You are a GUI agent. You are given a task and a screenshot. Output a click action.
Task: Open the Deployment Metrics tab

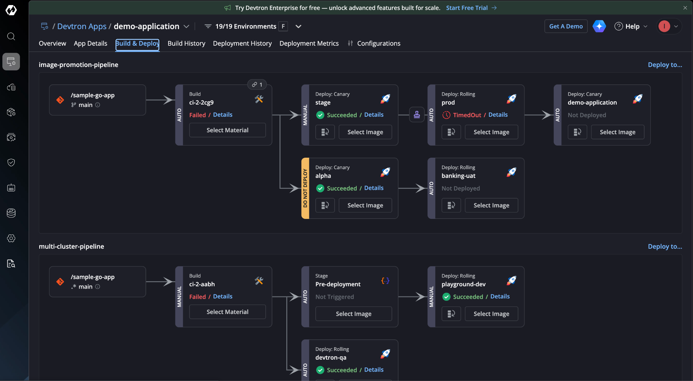309,43
